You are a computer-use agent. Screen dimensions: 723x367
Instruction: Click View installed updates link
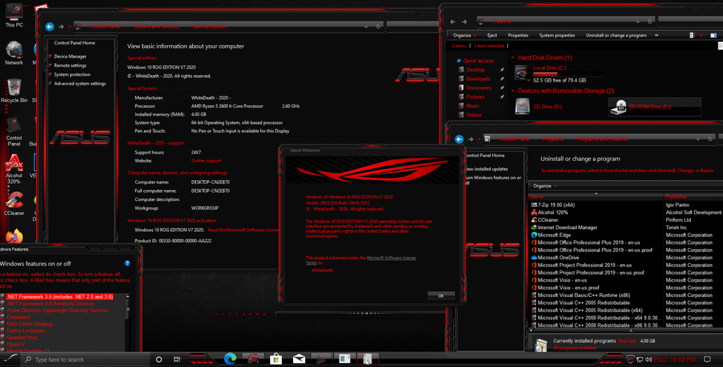(x=486, y=169)
